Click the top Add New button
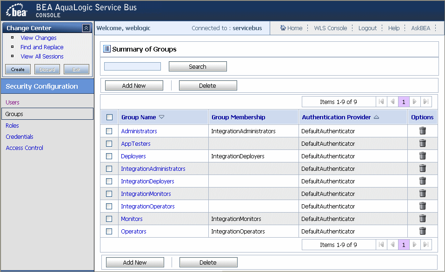Screen dimensions: 445x272 click(x=134, y=85)
